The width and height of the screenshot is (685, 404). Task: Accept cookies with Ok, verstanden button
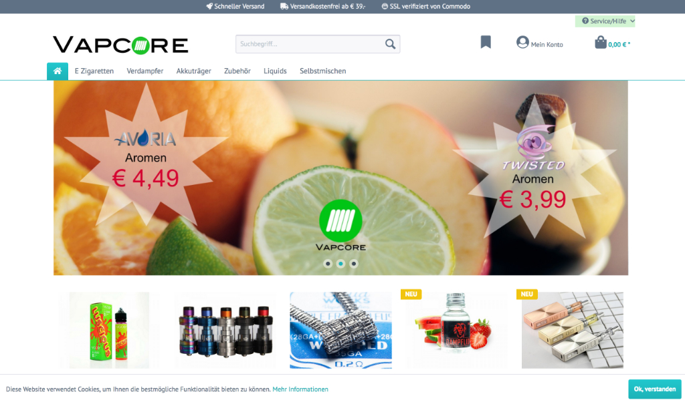(655, 389)
